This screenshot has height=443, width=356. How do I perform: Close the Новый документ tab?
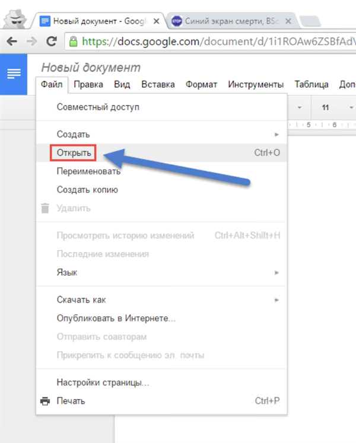coord(156,21)
